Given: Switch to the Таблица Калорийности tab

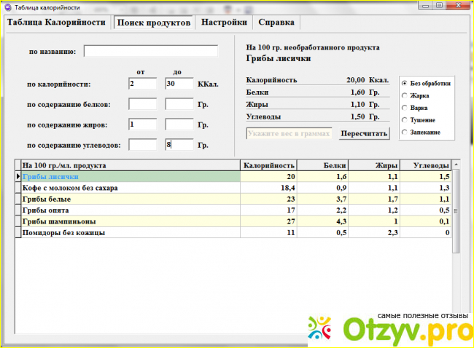Looking at the screenshot, I should pos(57,22).
